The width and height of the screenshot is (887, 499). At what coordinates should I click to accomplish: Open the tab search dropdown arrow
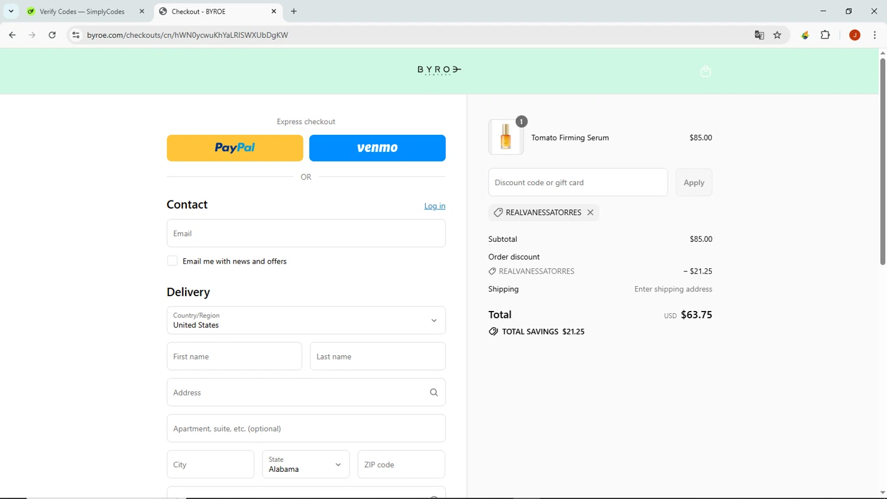(x=11, y=11)
